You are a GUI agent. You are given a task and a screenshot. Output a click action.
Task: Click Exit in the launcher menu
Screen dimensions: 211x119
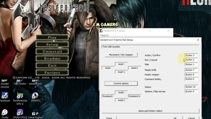pyautogui.click(x=52, y=65)
